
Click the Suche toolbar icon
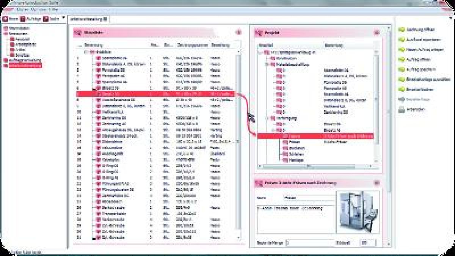coord(46,19)
